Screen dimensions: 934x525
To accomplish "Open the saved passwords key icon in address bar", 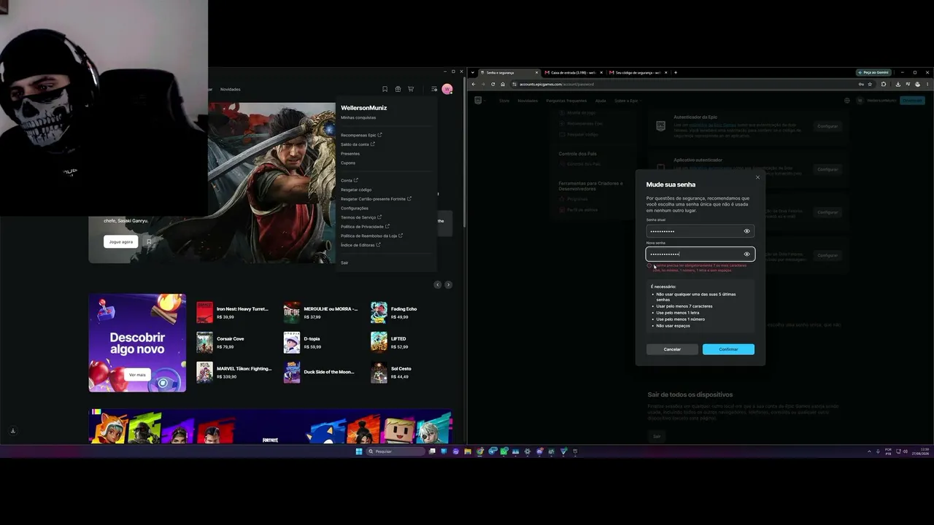I will (860, 84).
